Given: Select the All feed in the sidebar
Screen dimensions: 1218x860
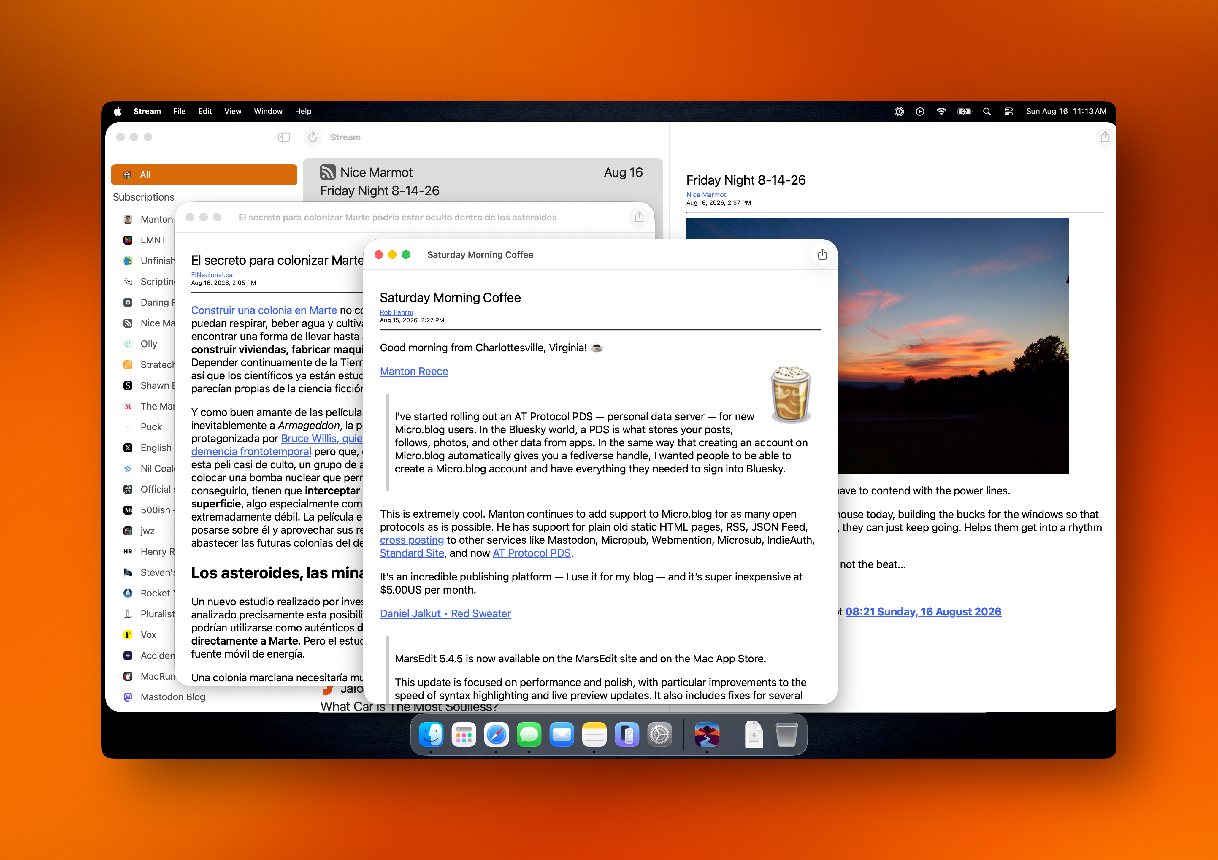Looking at the screenshot, I should (x=204, y=174).
